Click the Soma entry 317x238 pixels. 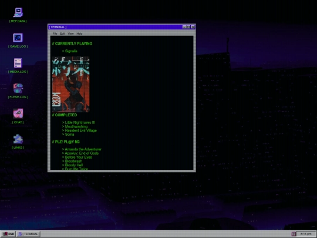coord(68,135)
